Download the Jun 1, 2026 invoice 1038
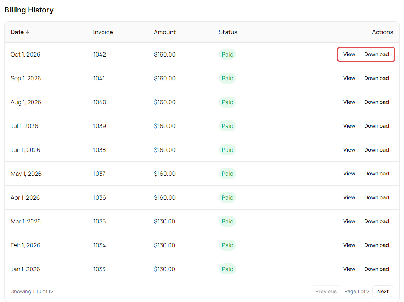This screenshot has height=302, width=404. [x=376, y=150]
